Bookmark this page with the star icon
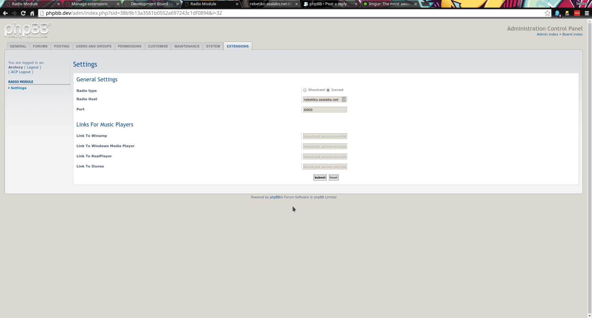 pyautogui.click(x=547, y=13)
